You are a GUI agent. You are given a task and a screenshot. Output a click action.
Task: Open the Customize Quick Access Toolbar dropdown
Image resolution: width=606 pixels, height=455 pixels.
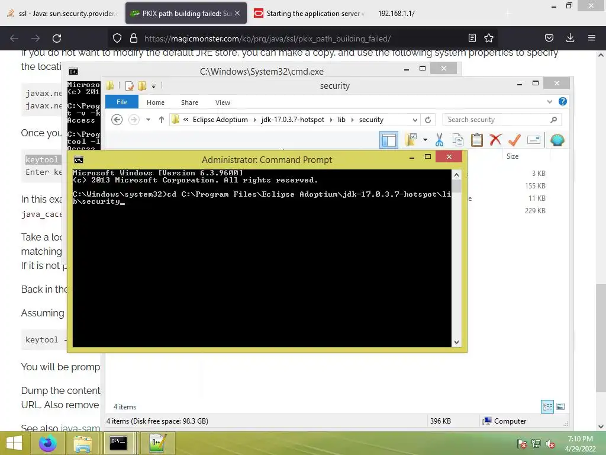[x=153, y=86]
